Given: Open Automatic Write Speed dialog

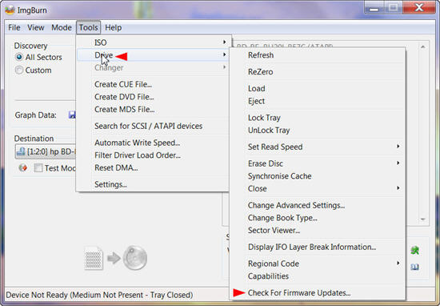Looking at the screenshot, I should tap(154, 143).
